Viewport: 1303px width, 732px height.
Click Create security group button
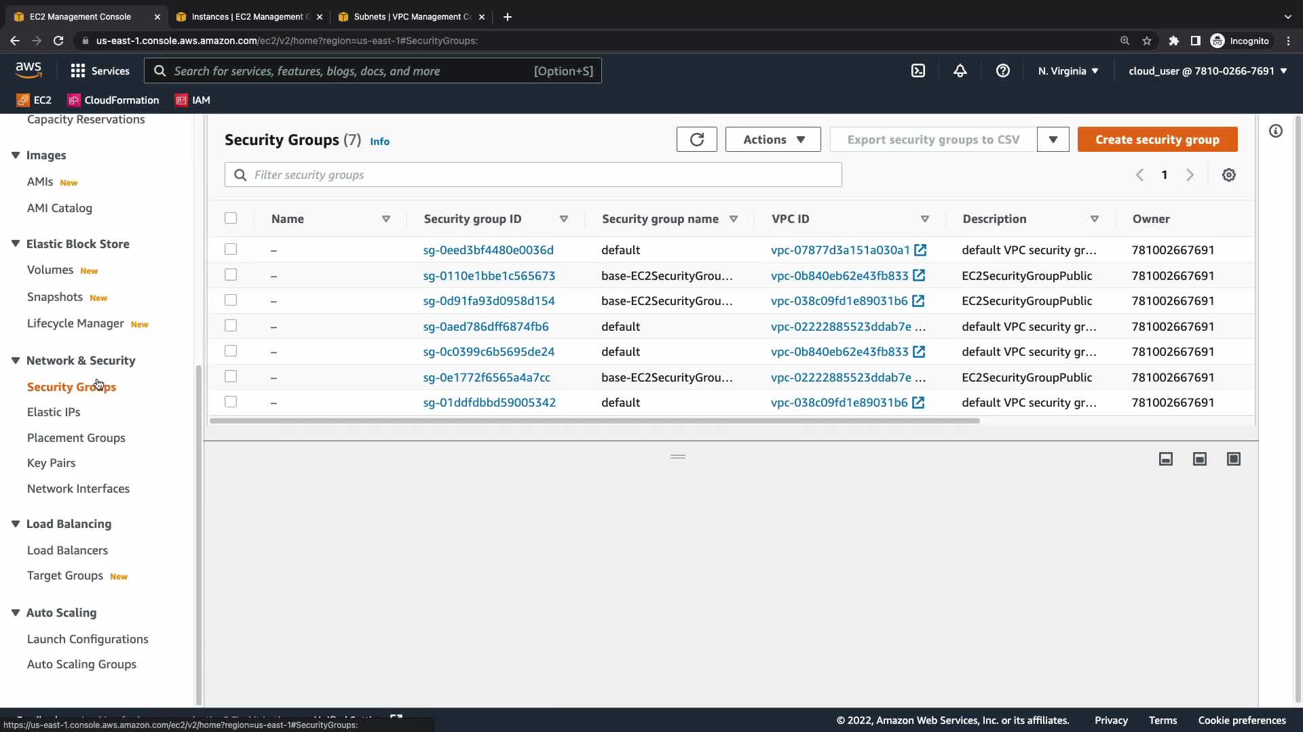1157,140
